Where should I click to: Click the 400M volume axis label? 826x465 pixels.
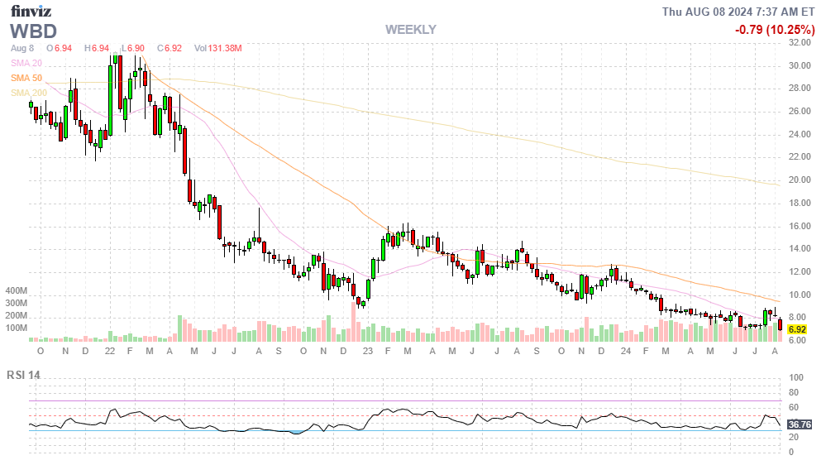pyautogui.click(x=17, y=291)
